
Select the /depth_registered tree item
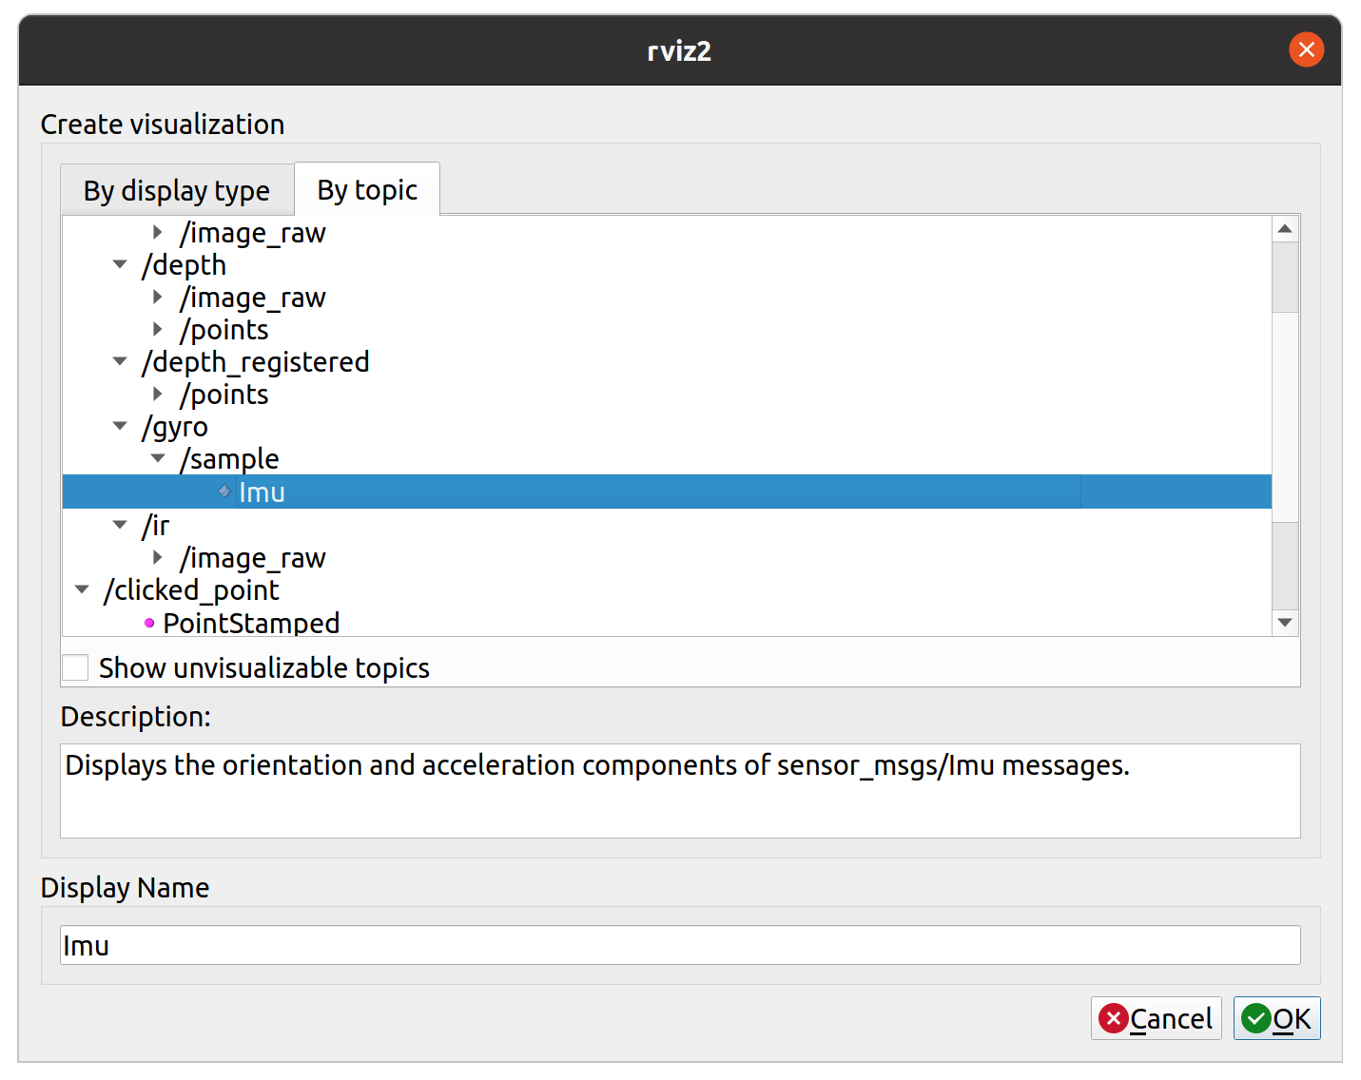tap(255, 361)
